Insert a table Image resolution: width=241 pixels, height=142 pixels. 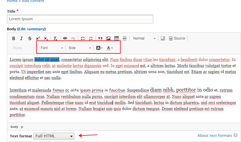pyautogui.click(x=117, y=38)
